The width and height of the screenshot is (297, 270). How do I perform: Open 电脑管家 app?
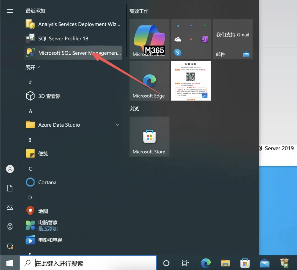click(x=73, y=226)
